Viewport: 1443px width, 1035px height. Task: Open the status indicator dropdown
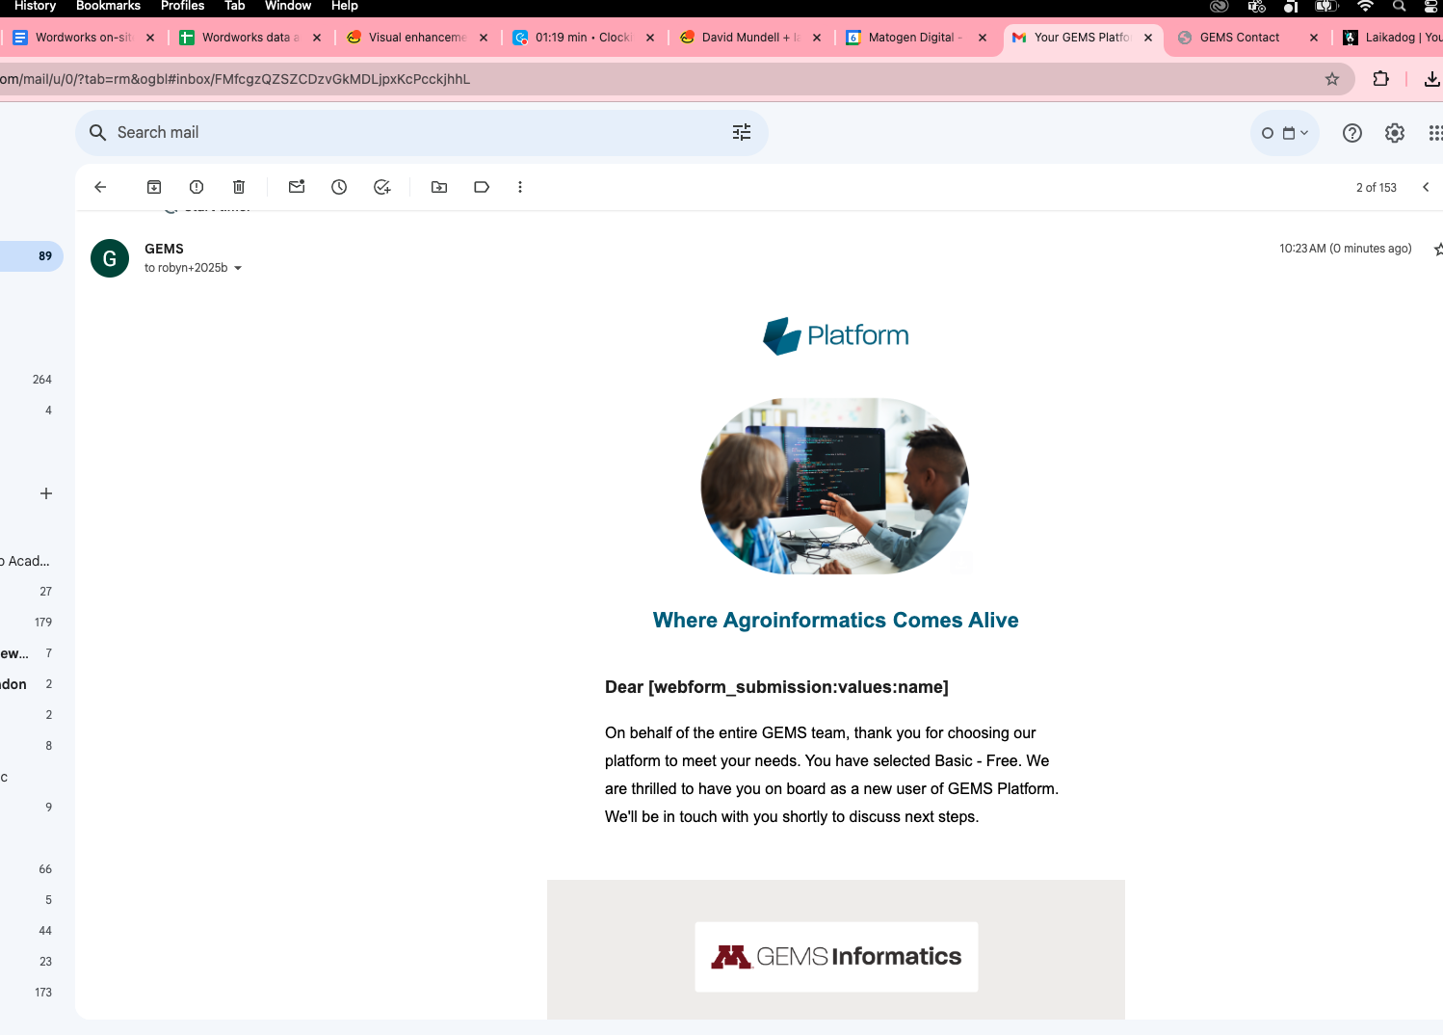point(1285,133)
